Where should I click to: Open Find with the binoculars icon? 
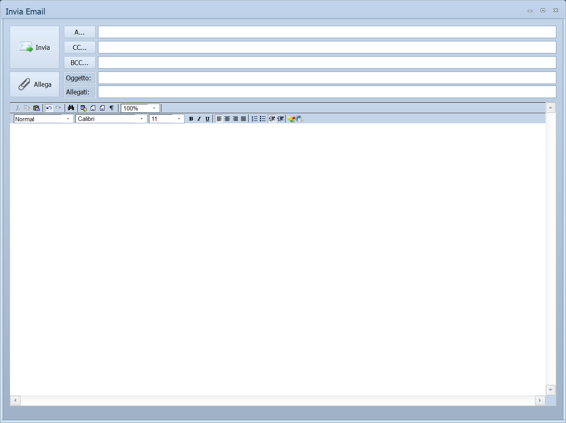point(71,108)
